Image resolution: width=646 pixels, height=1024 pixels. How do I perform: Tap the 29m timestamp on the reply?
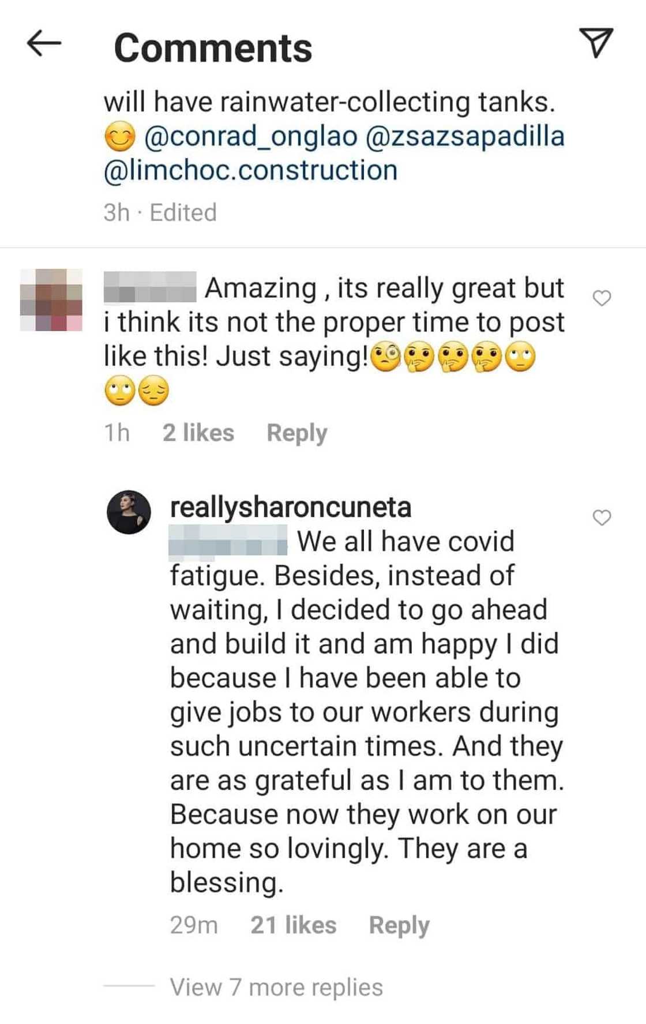pyautogui.click(x=193, y=925)
